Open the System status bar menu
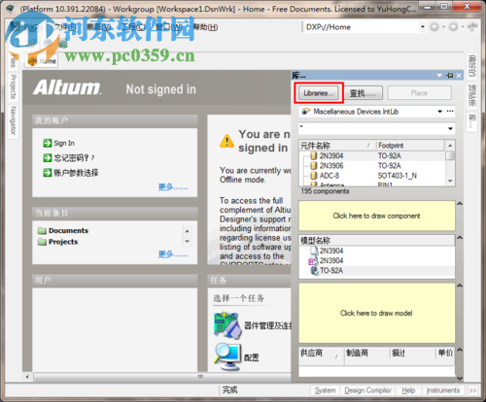Image resolution: width=486 pixels, height=402 pixels. (x=325, y=390)
